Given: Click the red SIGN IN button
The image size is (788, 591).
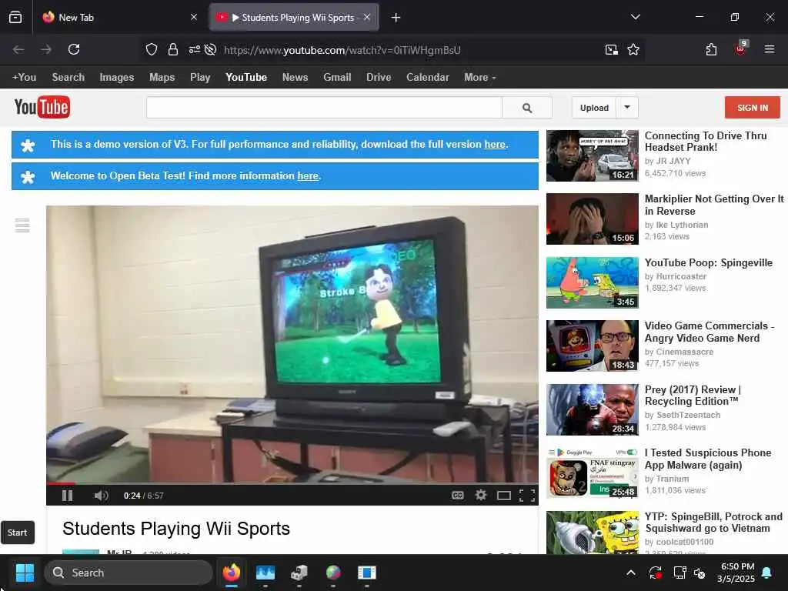Looking at the screenshot, I should pyautogui.click(x=753, y=108).
